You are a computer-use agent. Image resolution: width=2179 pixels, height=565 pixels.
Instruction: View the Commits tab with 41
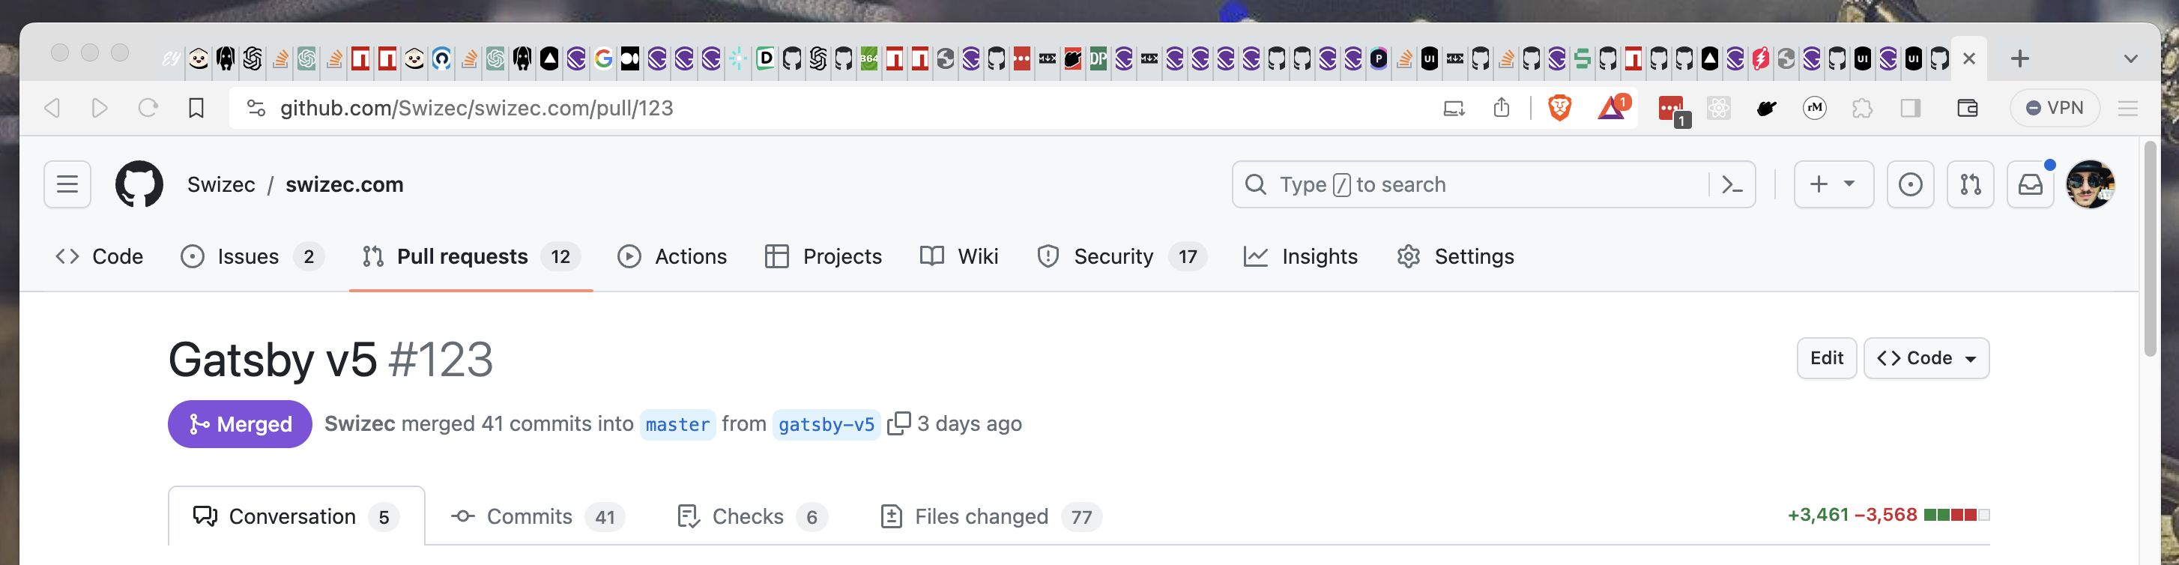tap(537, 516)
